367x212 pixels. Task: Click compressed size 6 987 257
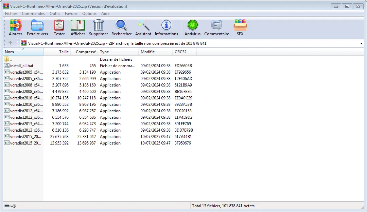pyautogui.click(x=87, y=111)
